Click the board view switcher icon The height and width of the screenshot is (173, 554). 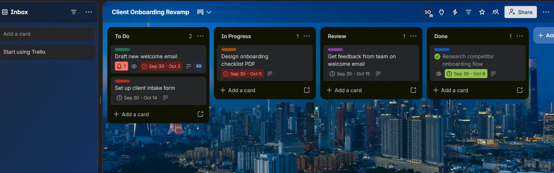click(x=200, y=12)
